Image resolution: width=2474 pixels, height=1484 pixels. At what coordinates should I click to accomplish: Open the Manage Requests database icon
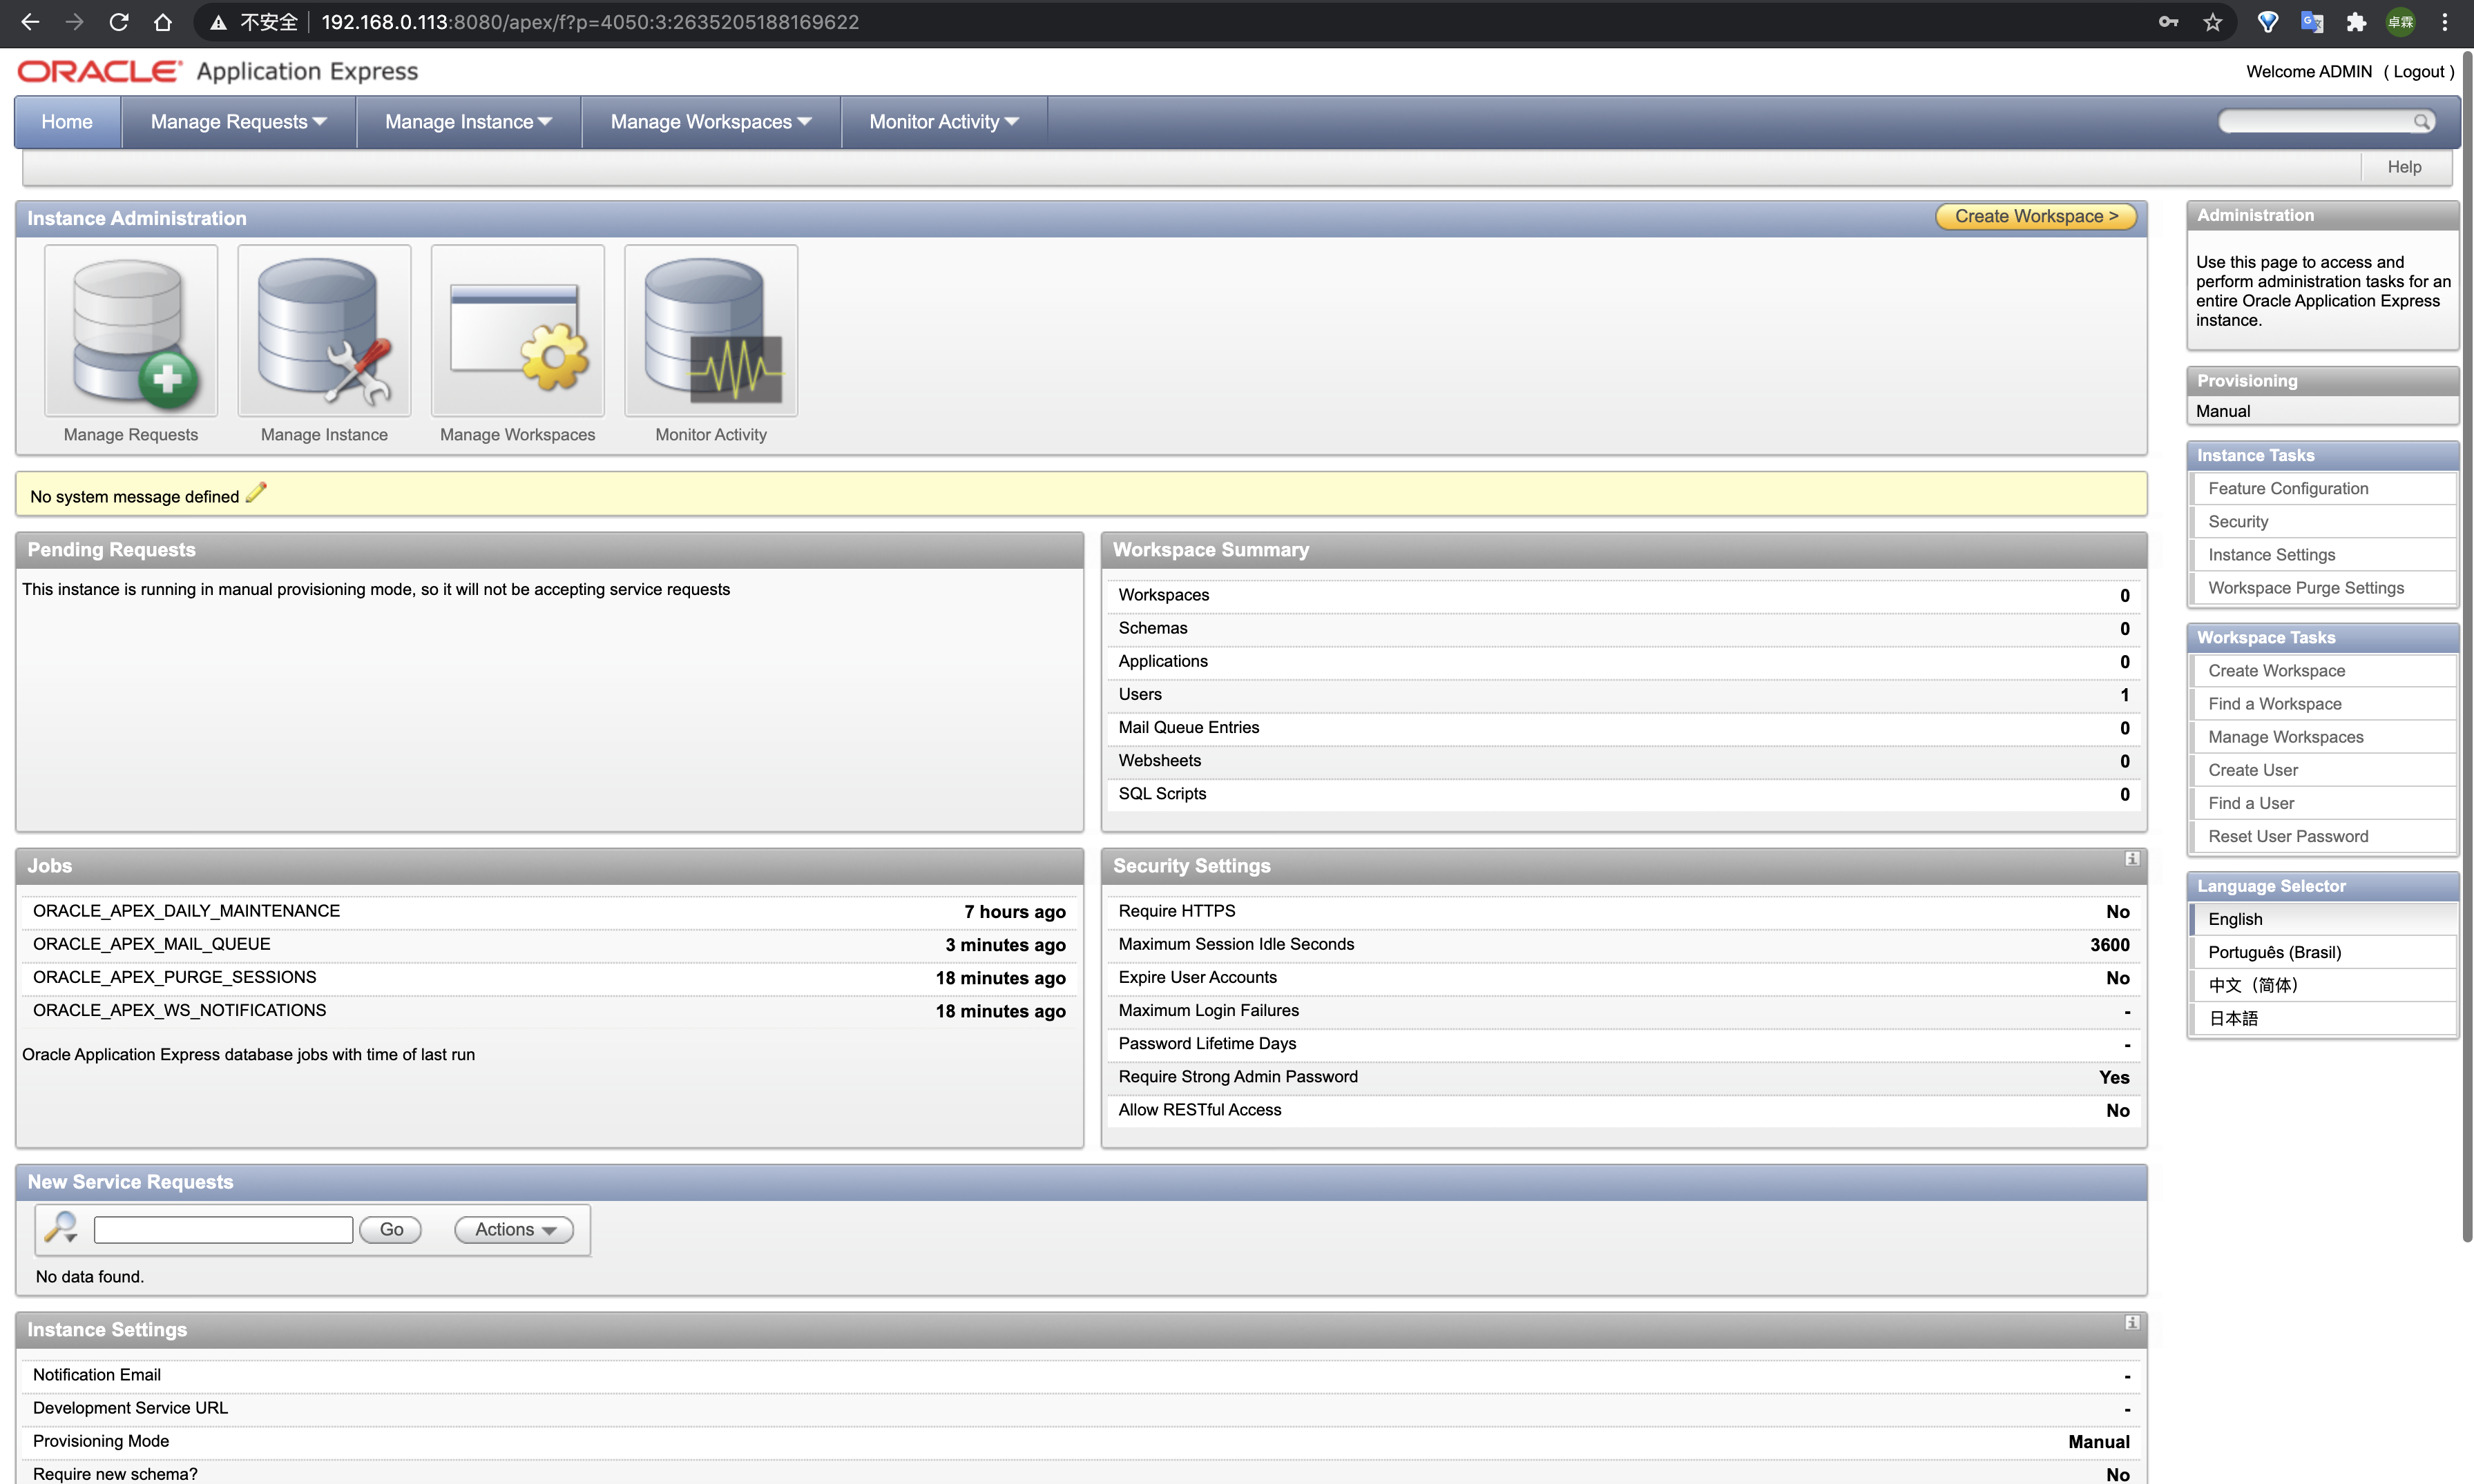[x=131, y=331]
